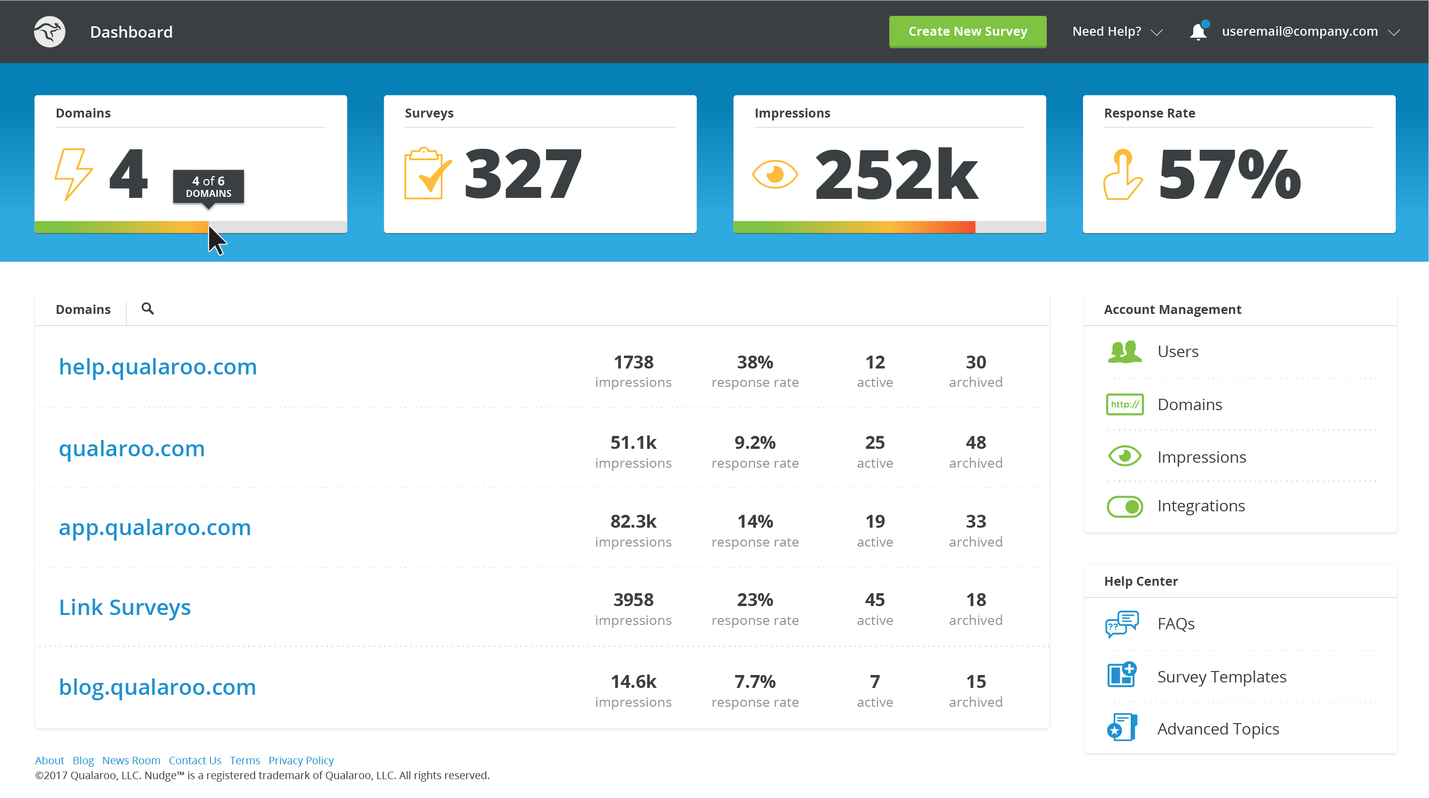Click 38% response rate value
The width and height of the screenshot is (1429, 798).
pyautogui.click(x=754, y=362)
